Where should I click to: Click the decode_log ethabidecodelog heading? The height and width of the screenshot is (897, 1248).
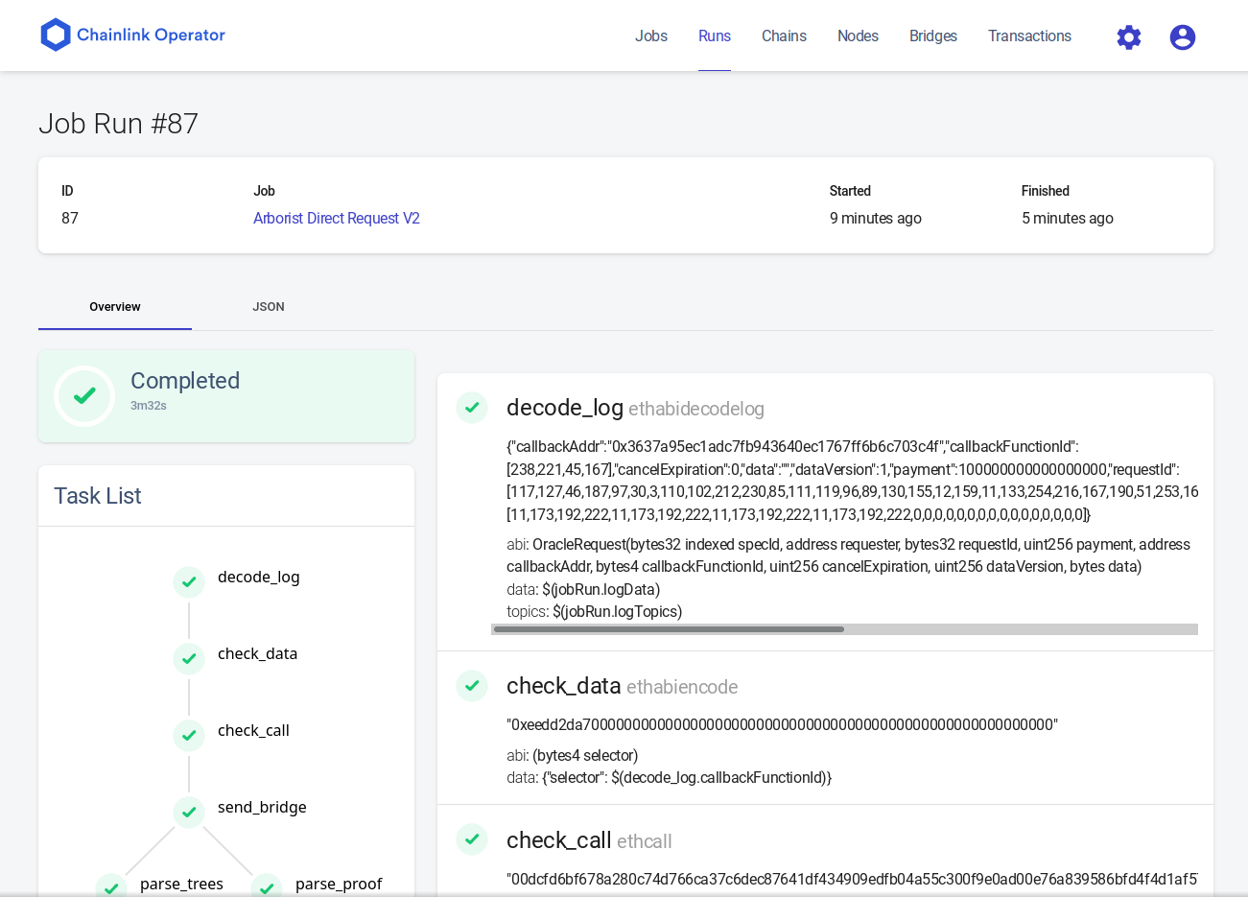click(x=635, y=408)
